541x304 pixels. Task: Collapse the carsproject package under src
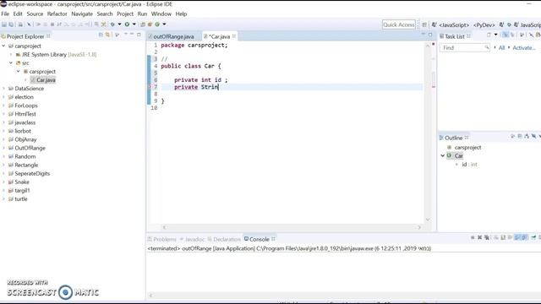click(19, 71)
